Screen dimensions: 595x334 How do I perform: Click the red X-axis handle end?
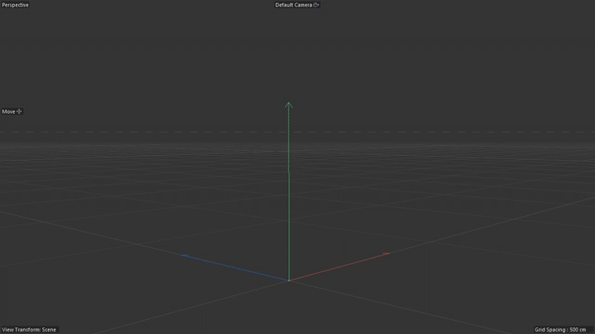386,254
